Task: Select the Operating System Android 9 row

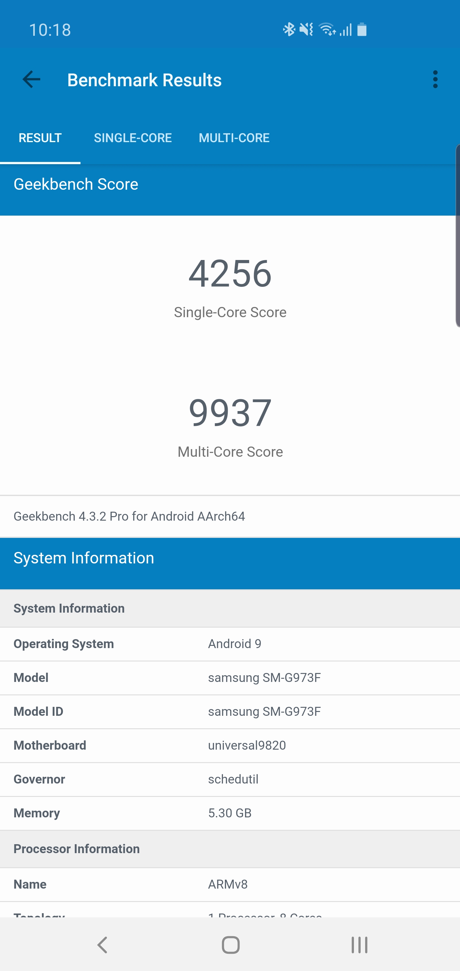Action: point(230,644)
